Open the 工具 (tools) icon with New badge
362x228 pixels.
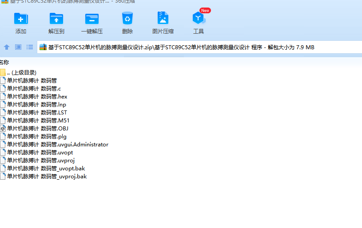tap(199, 18)
